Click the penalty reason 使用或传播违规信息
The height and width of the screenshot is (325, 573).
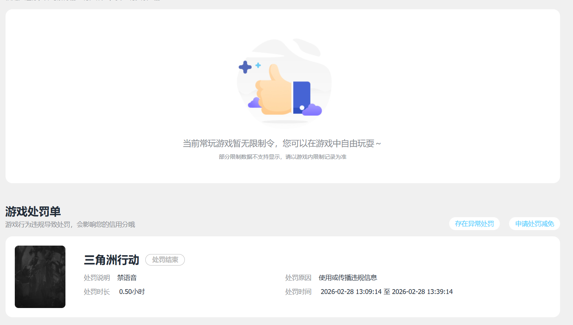click(x=348, y=278)
